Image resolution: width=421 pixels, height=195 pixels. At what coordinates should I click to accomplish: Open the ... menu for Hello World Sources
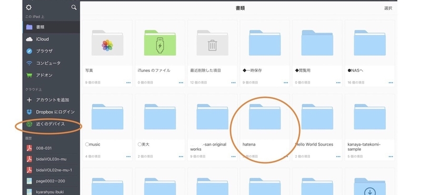click(338, 157)
